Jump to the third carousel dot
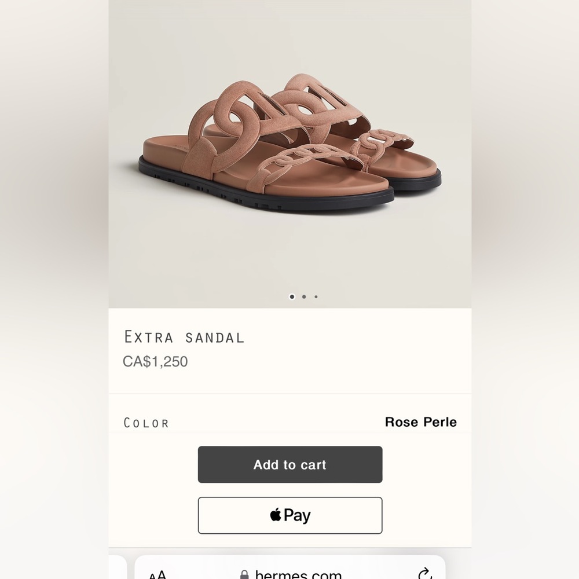The width and height of the screenshot is (579, 579). click(x=316, y=296)
